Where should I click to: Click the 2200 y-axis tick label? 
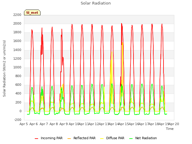17,15
